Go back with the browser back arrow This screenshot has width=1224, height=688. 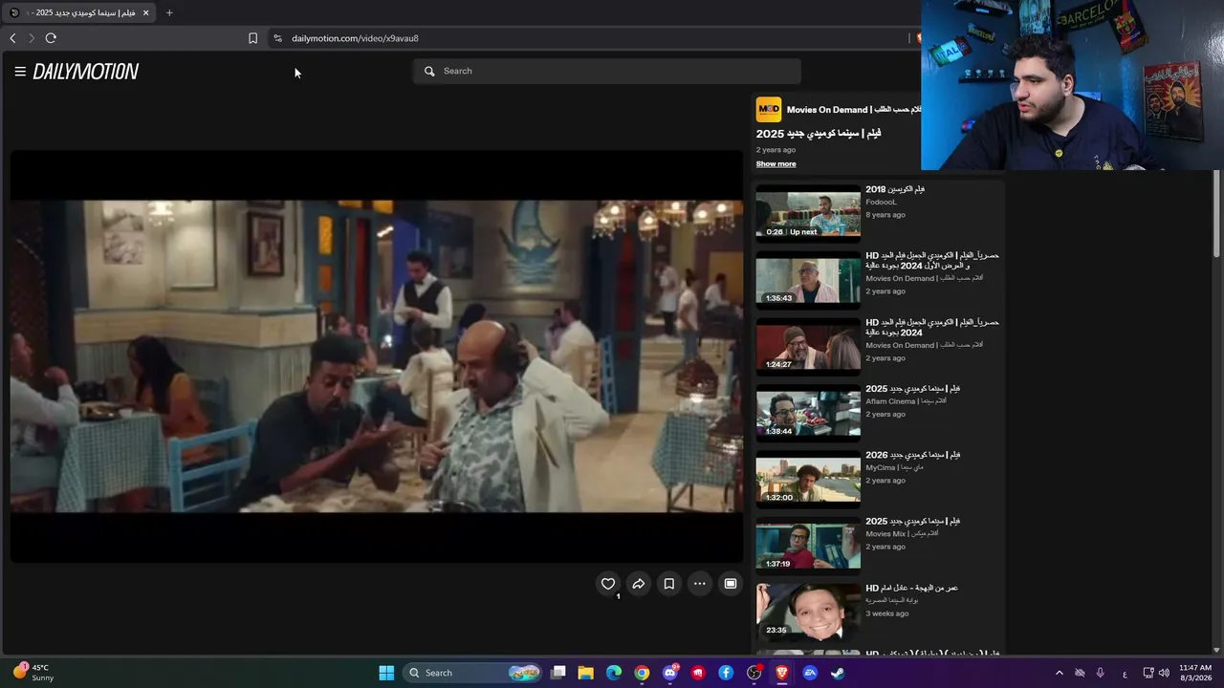[x=12, y=38]
